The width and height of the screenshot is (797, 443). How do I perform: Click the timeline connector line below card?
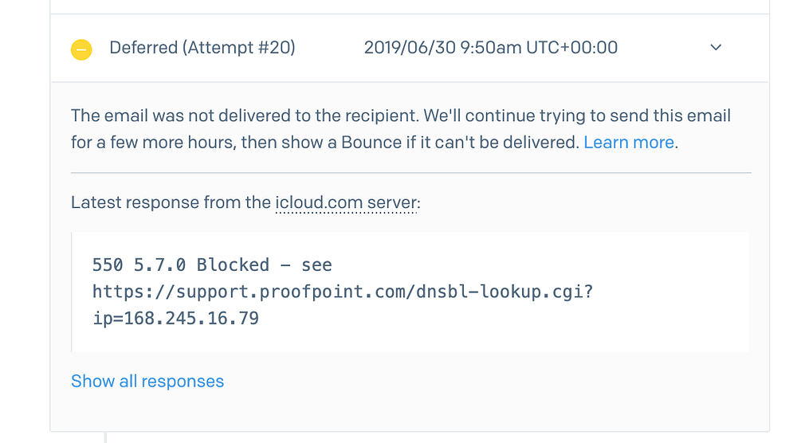point(105,437)
